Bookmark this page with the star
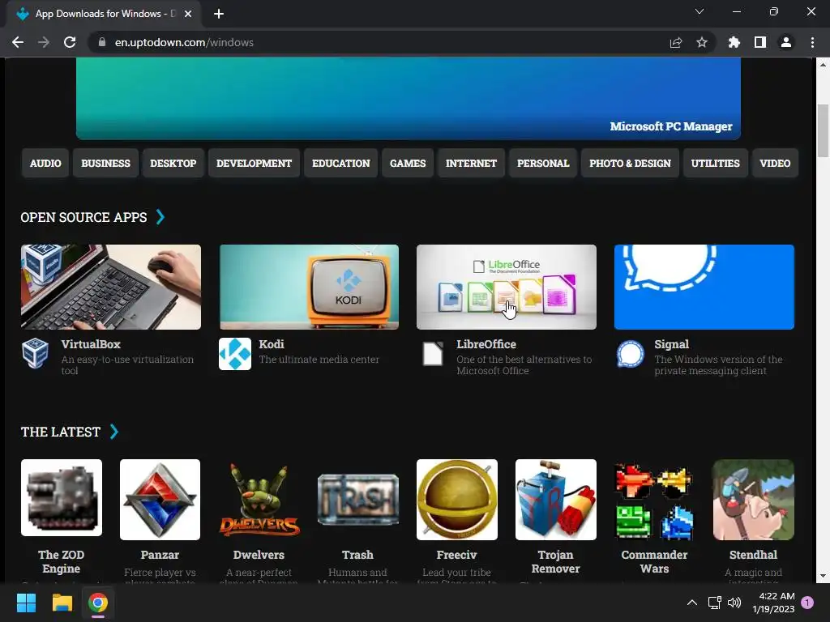 click(x=702, y=42)
